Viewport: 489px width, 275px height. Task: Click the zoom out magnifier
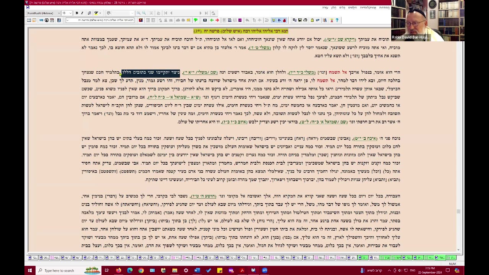pyautogui.click(x=144, y=13)
